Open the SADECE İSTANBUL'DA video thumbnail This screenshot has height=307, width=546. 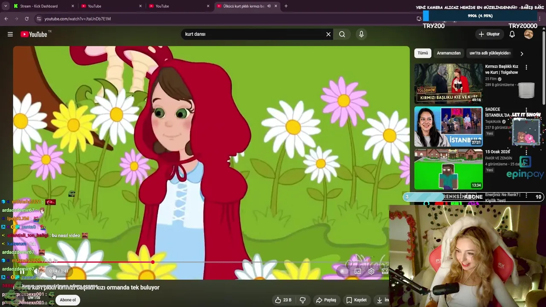[x=448, y=127]
